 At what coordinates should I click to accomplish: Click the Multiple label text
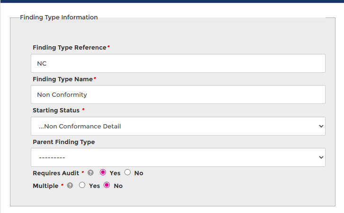click(x=45, y=186)
